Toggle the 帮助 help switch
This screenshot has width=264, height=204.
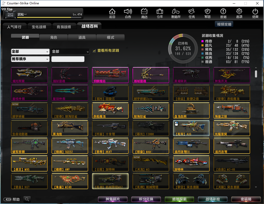pyautogui.click(x=7, y=199)
